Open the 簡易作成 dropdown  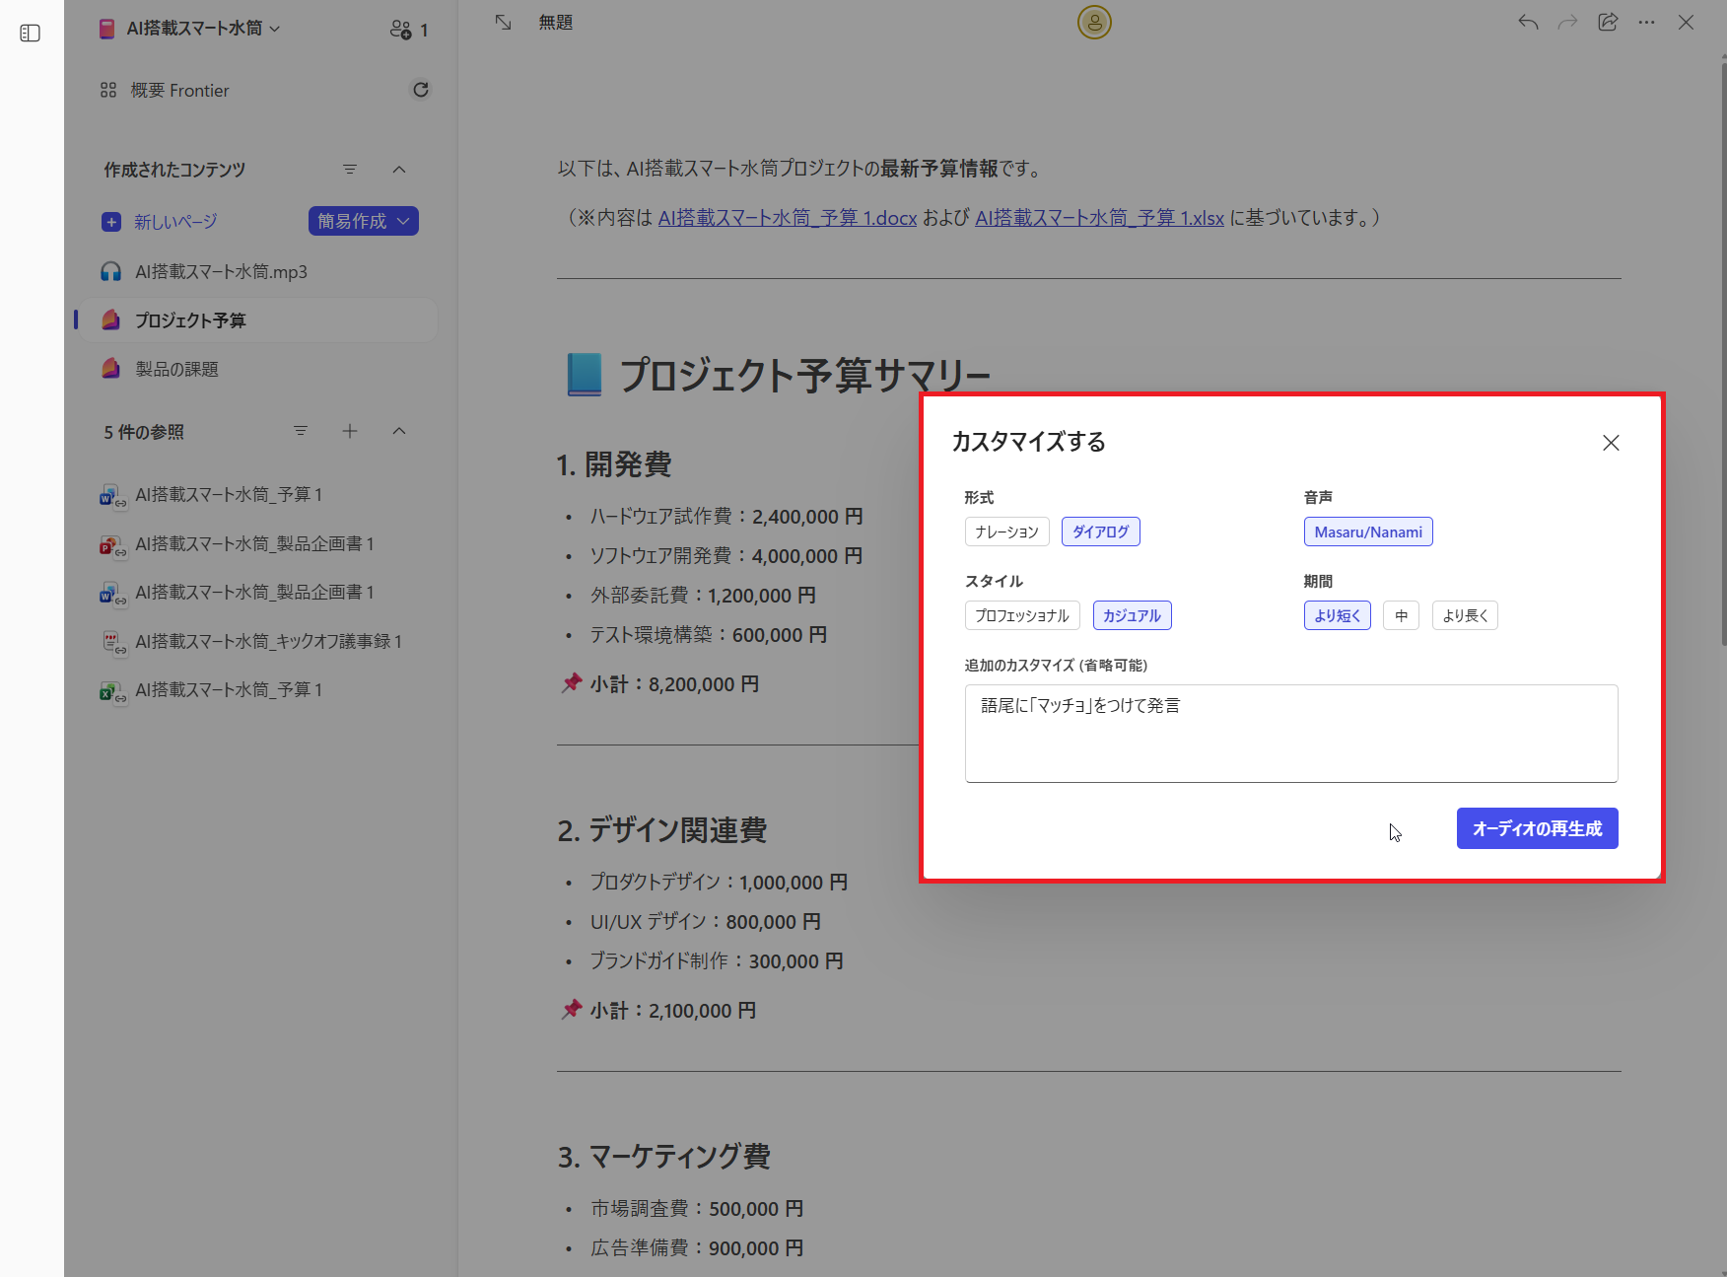point(363,221)
